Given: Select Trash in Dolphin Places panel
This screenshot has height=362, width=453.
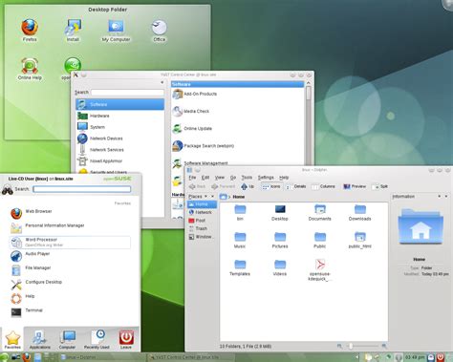Looking at the screenshot, I should [203, 228].
